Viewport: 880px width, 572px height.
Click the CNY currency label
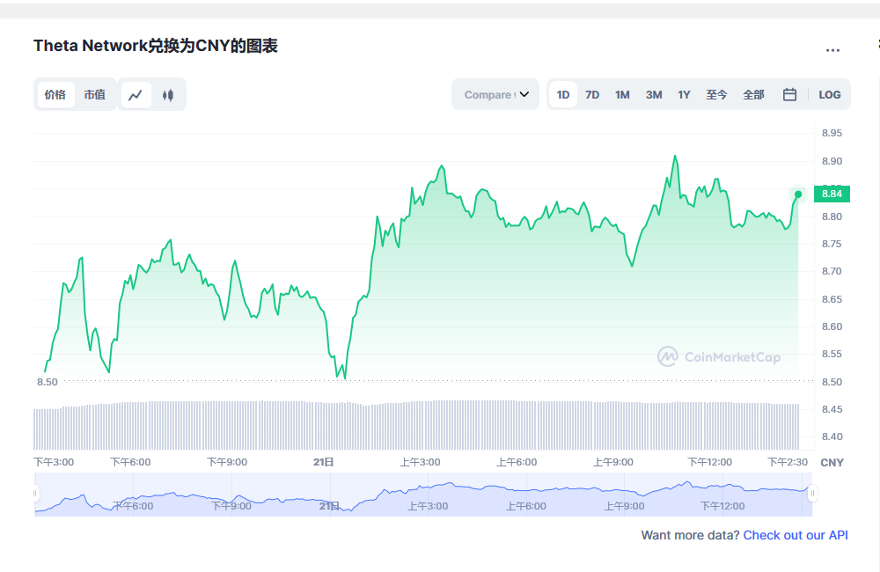click(x=832, y=463)
